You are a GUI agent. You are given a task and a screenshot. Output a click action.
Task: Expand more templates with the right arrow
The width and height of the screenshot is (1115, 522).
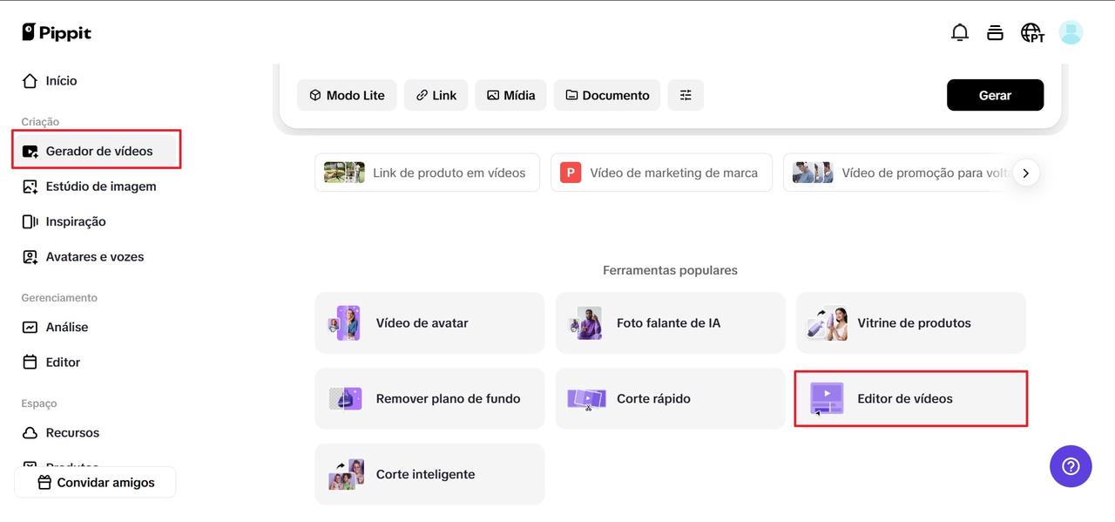[x=1026, y=173]
